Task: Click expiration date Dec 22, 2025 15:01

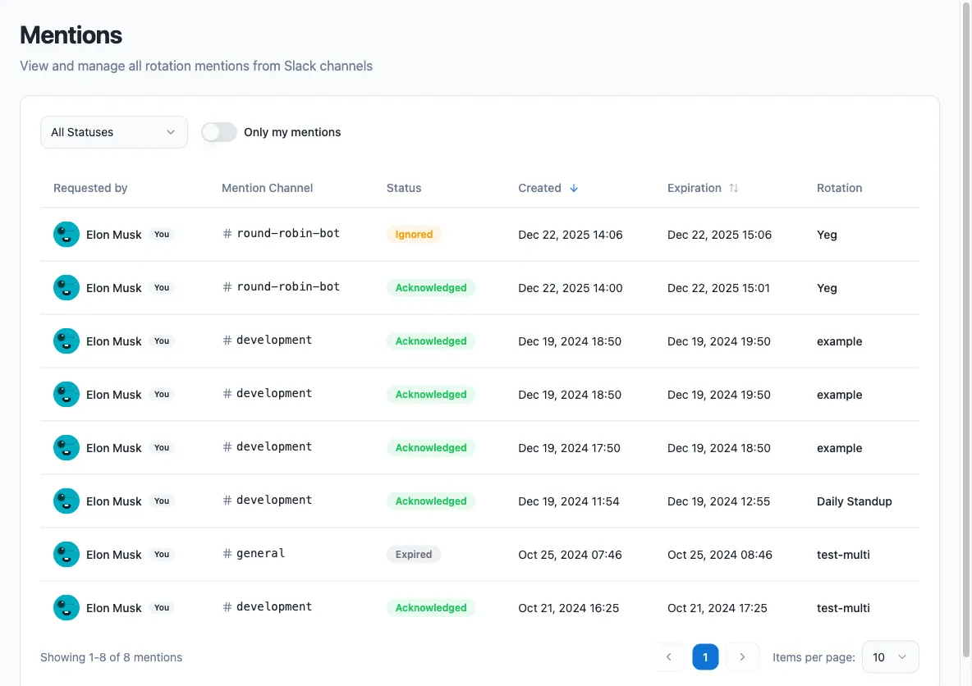Action: click(718, 288)
